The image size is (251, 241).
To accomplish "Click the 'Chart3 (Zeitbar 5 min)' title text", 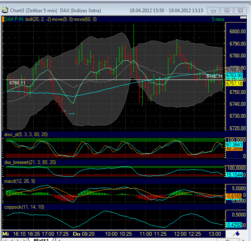I will click(x=34, y=11).
